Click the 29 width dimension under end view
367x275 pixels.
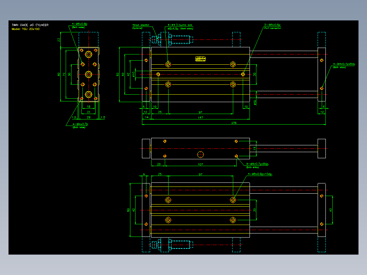point(89,117)
